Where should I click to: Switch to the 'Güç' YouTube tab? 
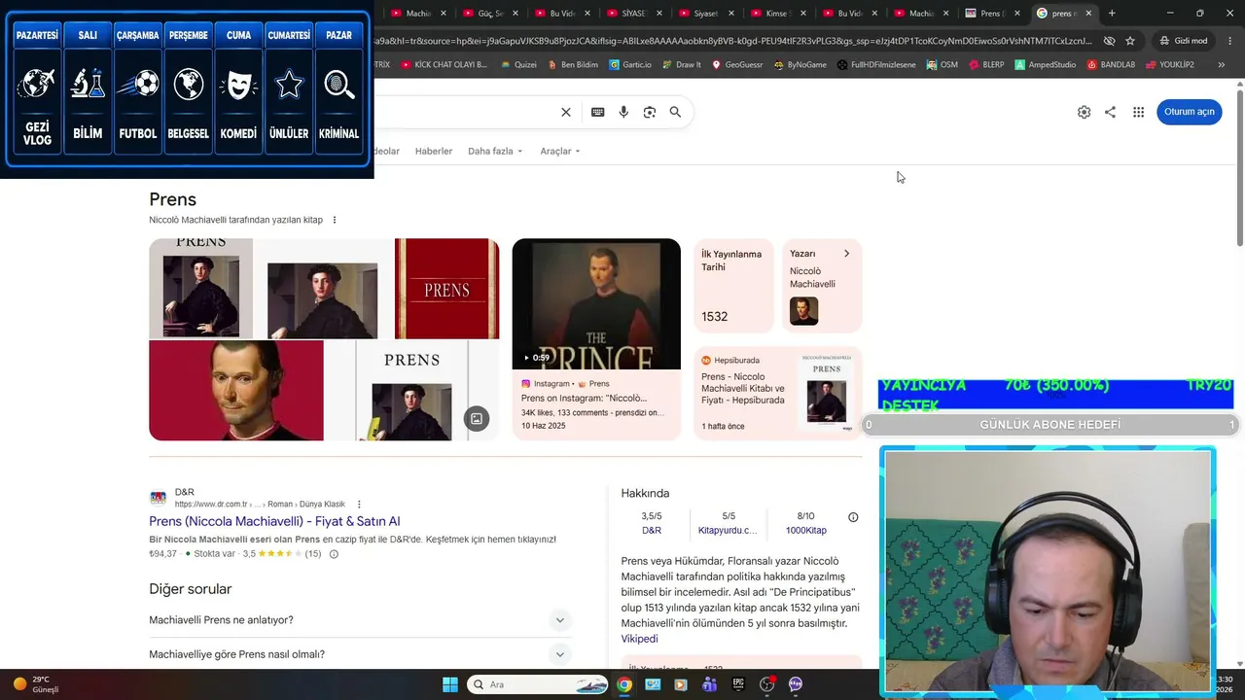point(490,14)
